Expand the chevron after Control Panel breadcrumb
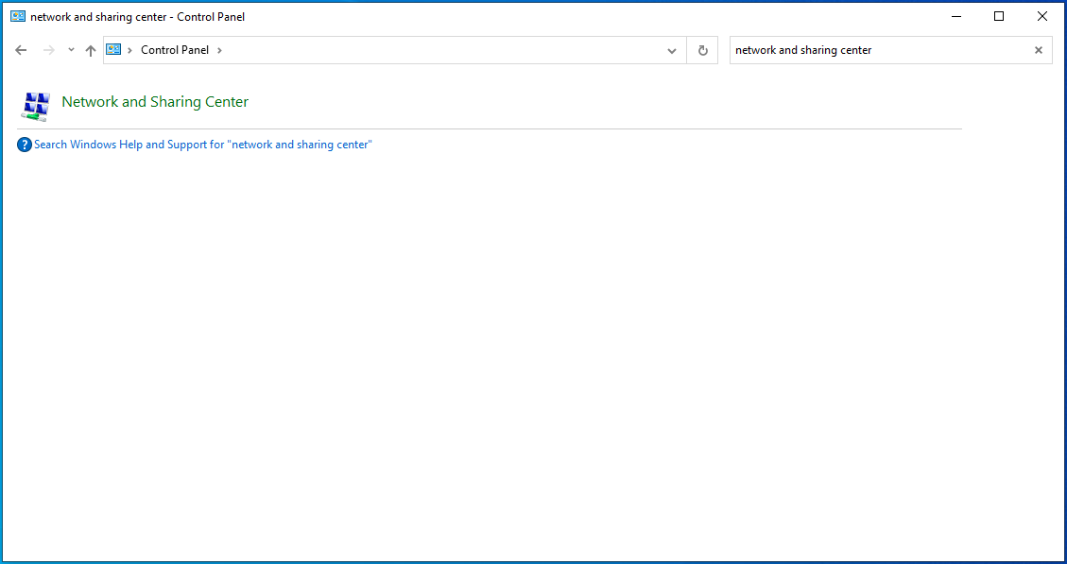Image resolution: width=1067 pixels, height=564 pixels. pos(218,49)
